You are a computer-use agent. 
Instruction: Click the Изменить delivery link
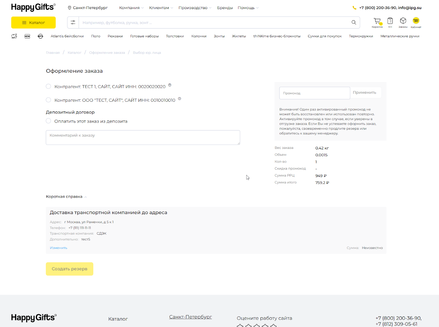coord(58,248)
